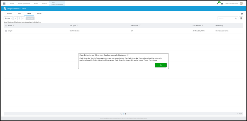Filter the Last Modified column
Viewport: 247px width, 121px height.
pos(202,25)
